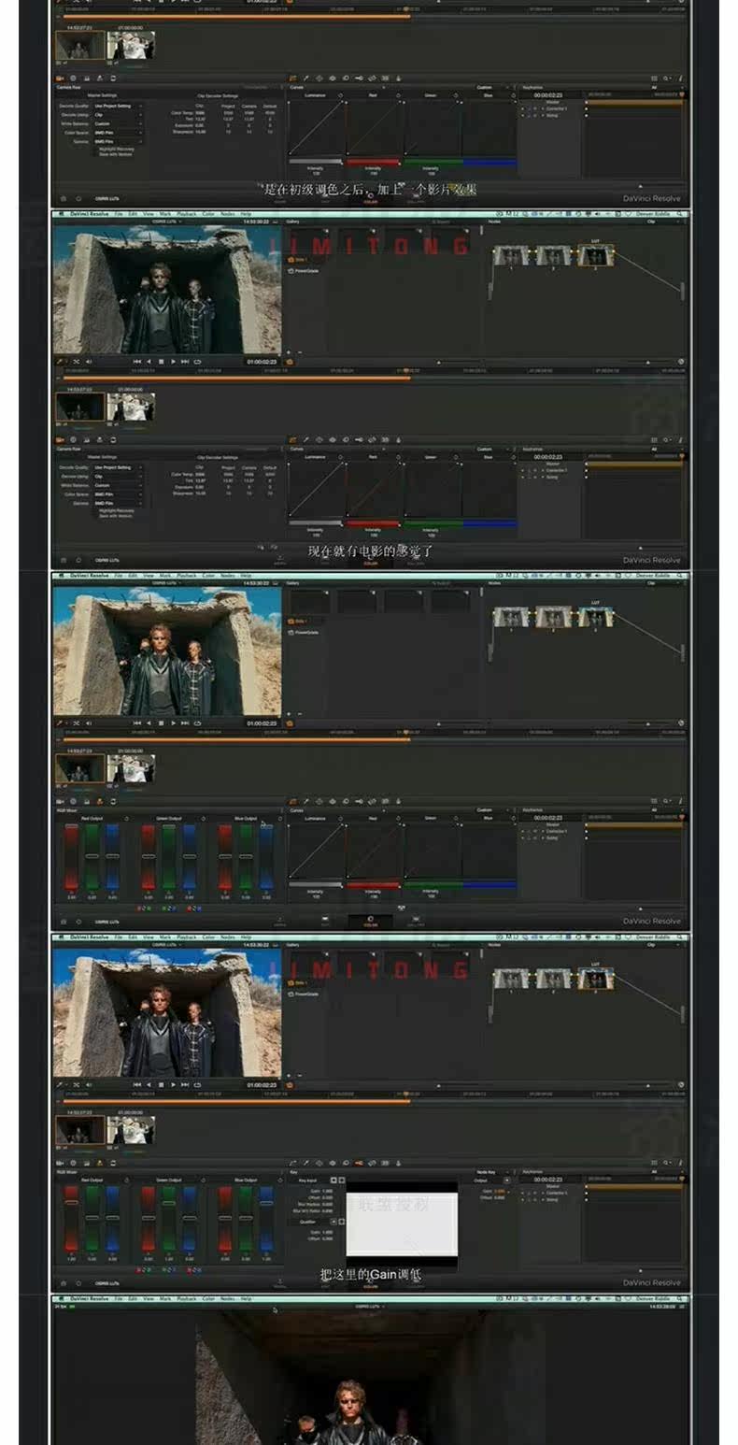Click red Intensity bar under curves, 电影的感觉 frame

[373, 523]
